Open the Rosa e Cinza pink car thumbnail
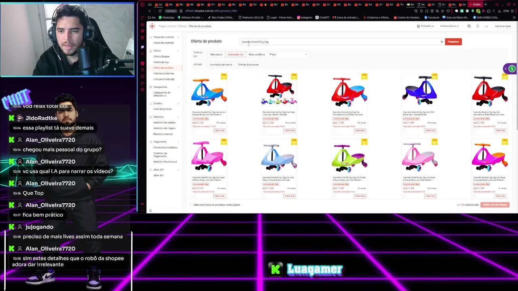The image size is (518, 291). (420, 157)
